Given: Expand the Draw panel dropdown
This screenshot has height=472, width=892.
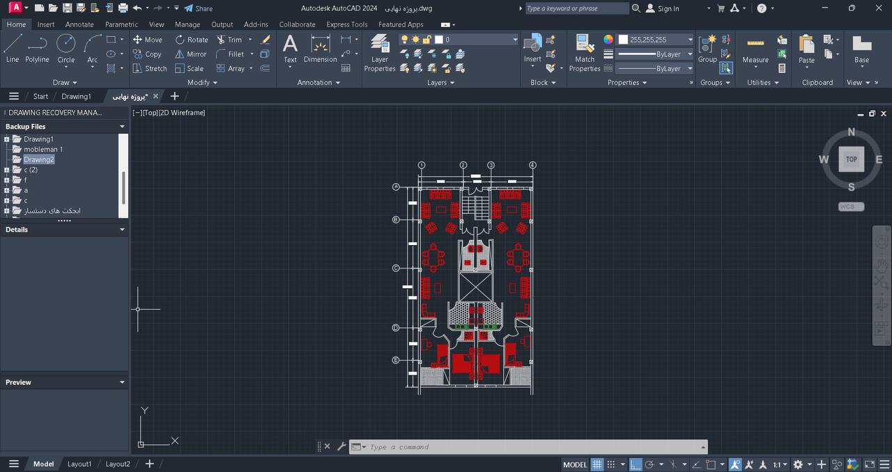Looking at the screenshot, I should (x=65, y=82).
